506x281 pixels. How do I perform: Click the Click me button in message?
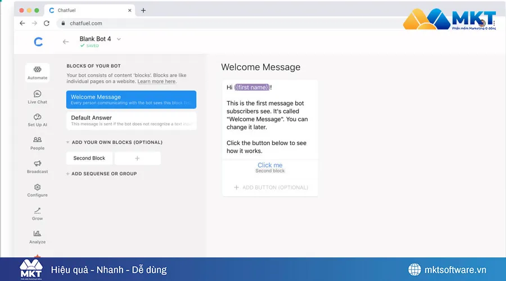(270, 167)
